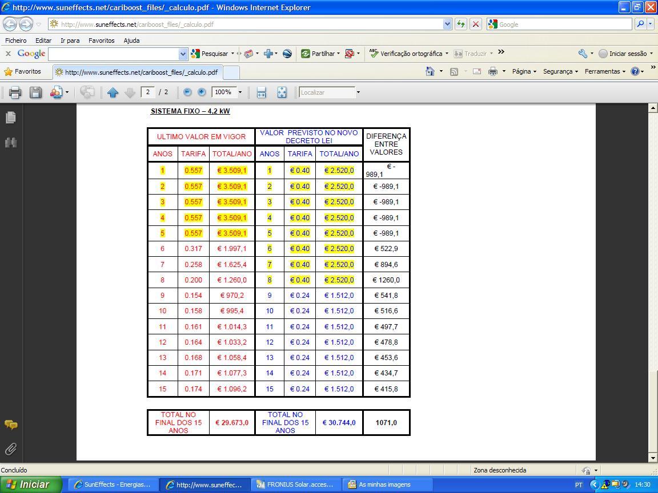658x493 pixels.
Task: Click Verificação ortográfica button
Action: coord(408,54)
